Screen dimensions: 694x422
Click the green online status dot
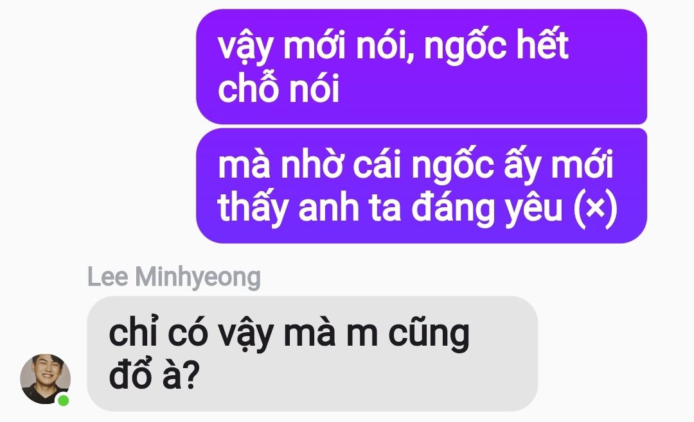64,400
